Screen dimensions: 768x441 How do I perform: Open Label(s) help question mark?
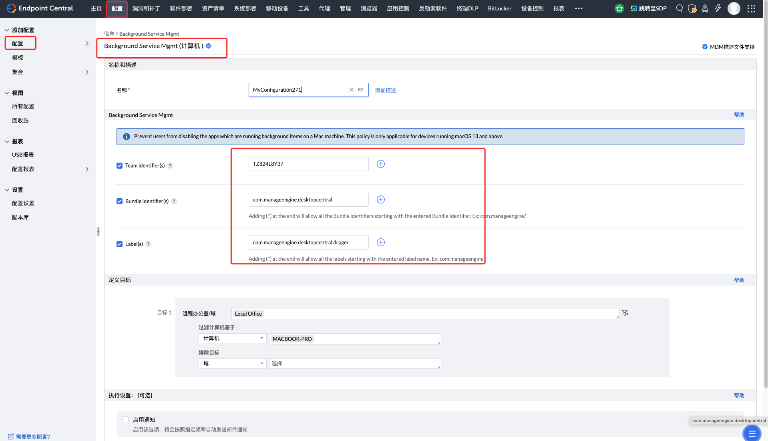(x=148, y=244)
